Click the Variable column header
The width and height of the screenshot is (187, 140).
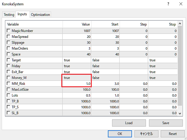34,24
